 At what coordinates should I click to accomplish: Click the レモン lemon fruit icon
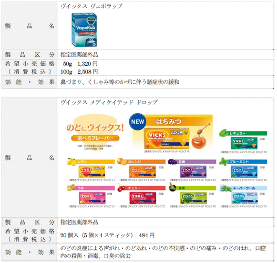(71, 161)
